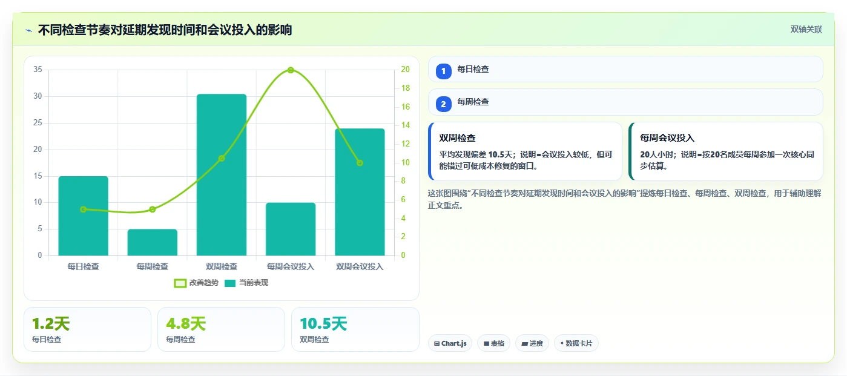Click the line point on 每日检查 bar
The image size is (847, 376).
point(84,209)
